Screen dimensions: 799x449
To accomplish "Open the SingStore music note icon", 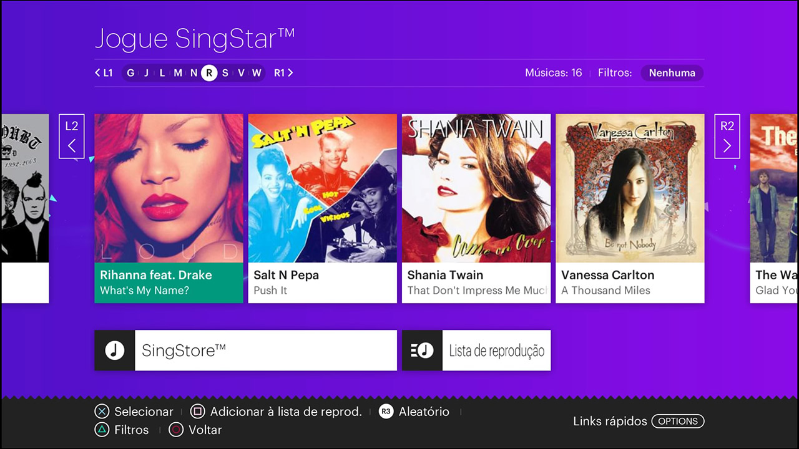I will pyautogui.click(x=114, y=350).
